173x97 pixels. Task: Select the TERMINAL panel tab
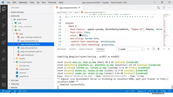(100, 49)
